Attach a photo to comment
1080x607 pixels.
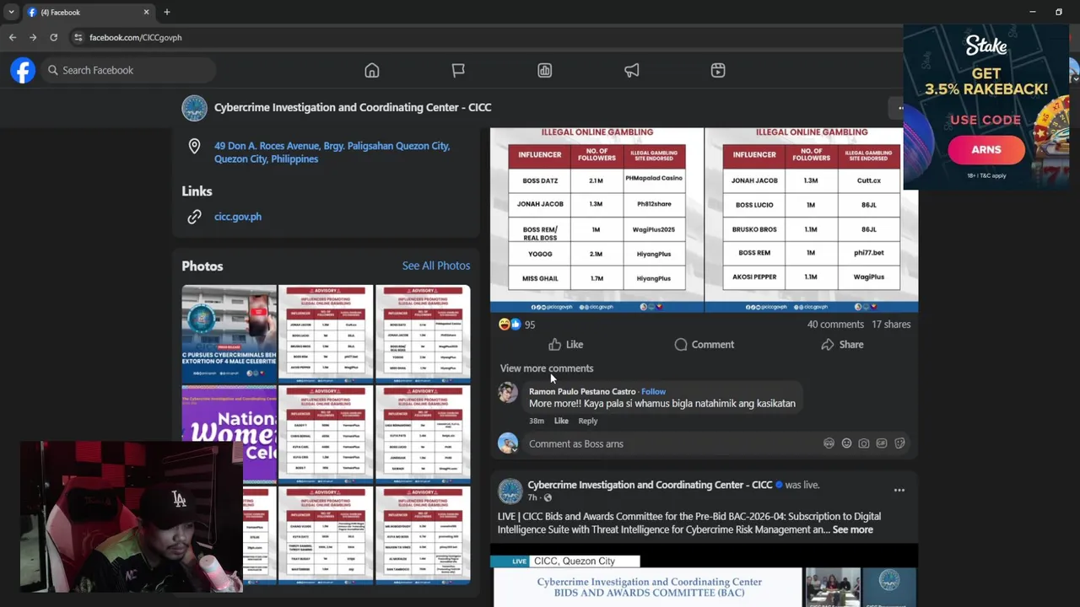pos(864,443)
